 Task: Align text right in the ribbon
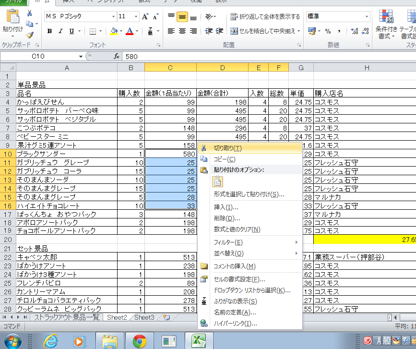click(x=193, y=31)
